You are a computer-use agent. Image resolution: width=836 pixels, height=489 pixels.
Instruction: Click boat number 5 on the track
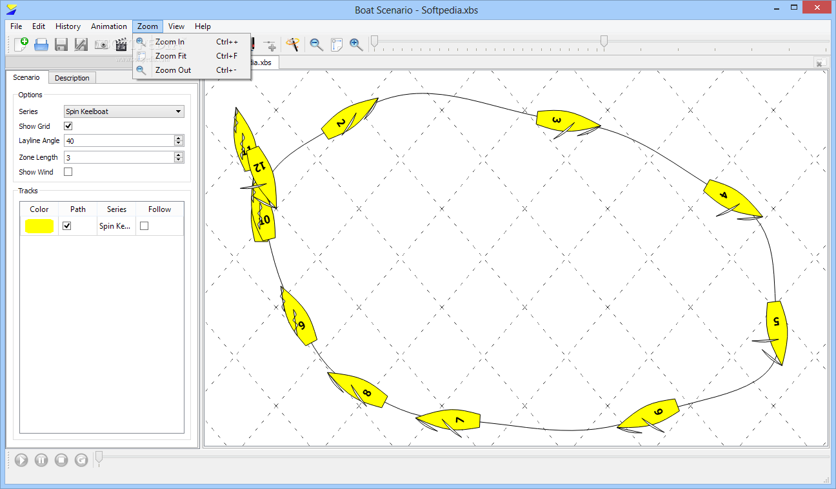point(777,332)
